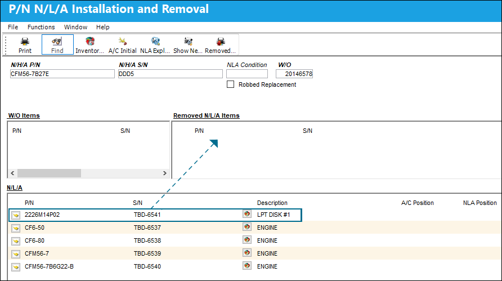Viewport: 502px width, 281px height.
Task: Select part number CF6-80
Action: (34, 240)
